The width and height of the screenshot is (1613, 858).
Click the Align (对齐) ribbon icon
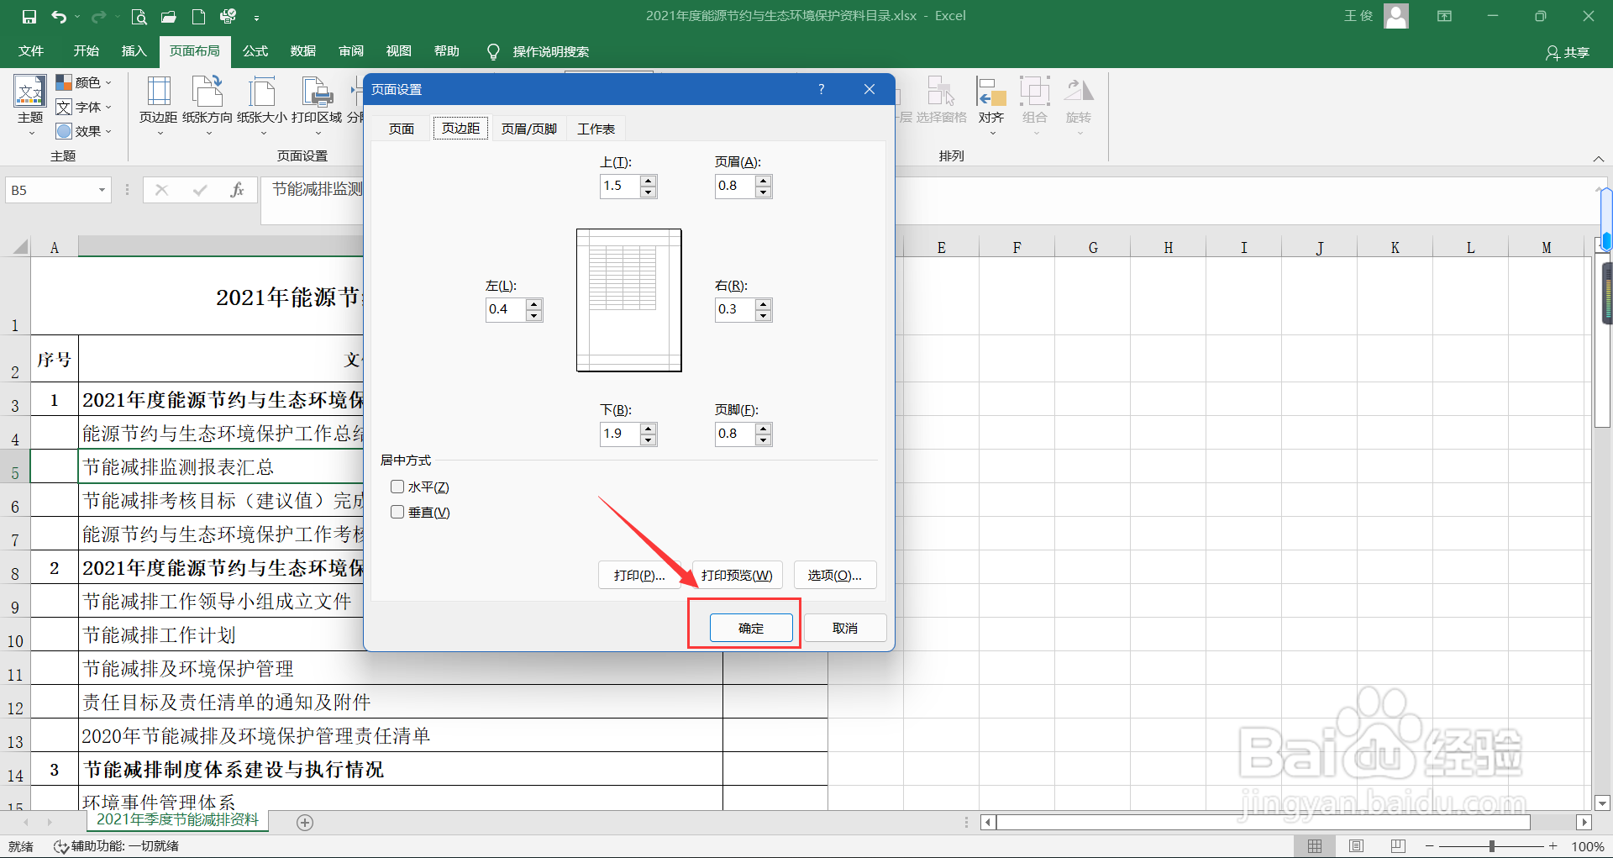click(x=991, y=92)
